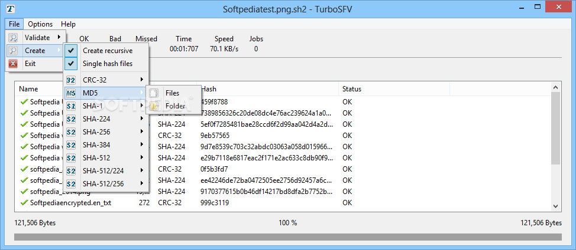Expand the CRC-32 submenu arrow
Viewport: 576px width, 250px height.
click(x=141, y=80)
